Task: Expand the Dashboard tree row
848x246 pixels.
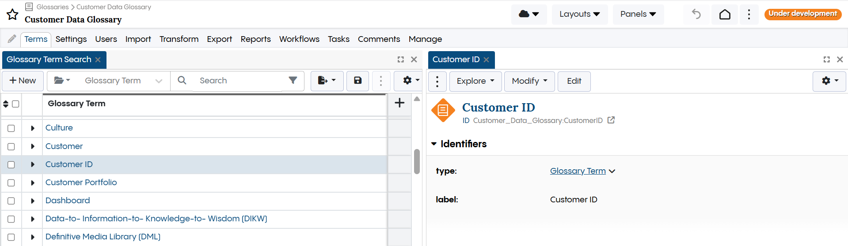Action: [x=33, y=201]
